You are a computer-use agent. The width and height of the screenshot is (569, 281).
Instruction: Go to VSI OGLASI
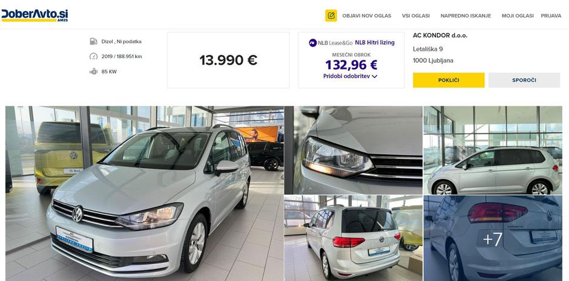[x=416, y=16]
